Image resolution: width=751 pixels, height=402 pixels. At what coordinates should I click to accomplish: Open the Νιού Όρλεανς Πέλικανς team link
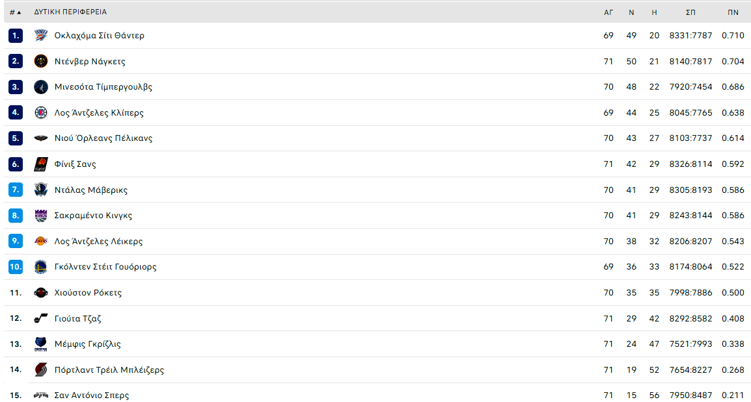coord(103,138)
